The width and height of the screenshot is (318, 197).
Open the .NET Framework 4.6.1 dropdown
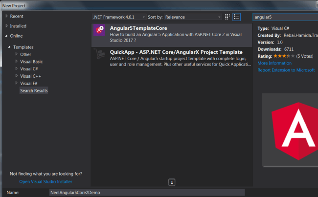click(x=119, y=17)
